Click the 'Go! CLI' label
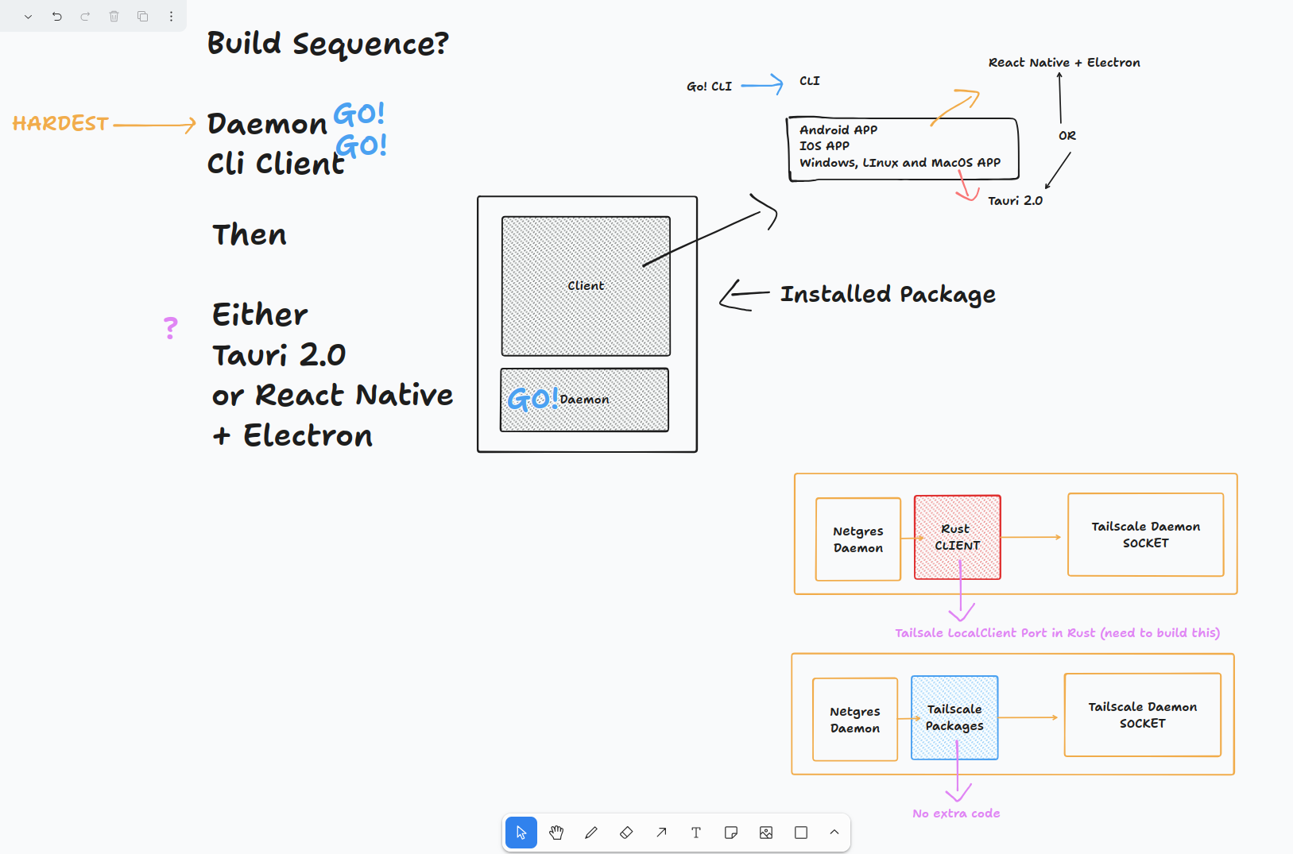 coord(709,87)
